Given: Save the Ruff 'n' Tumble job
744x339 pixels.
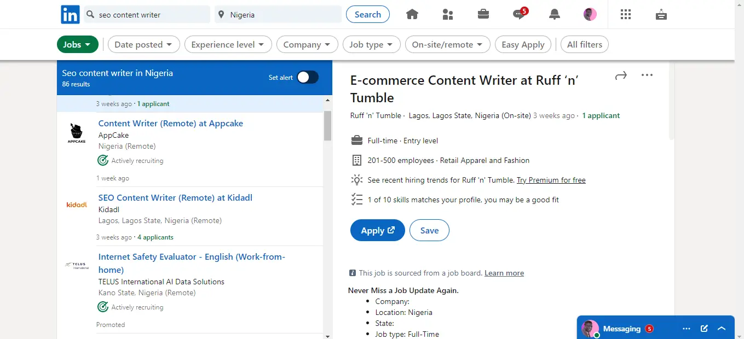Looking at the screenshot, I should pyautogui.click(x=429, y=230).
